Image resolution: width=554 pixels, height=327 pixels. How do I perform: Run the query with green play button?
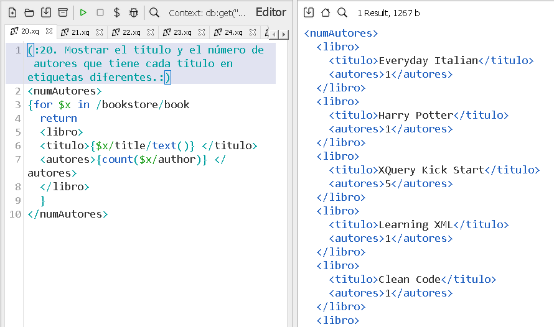click(83, 12)
